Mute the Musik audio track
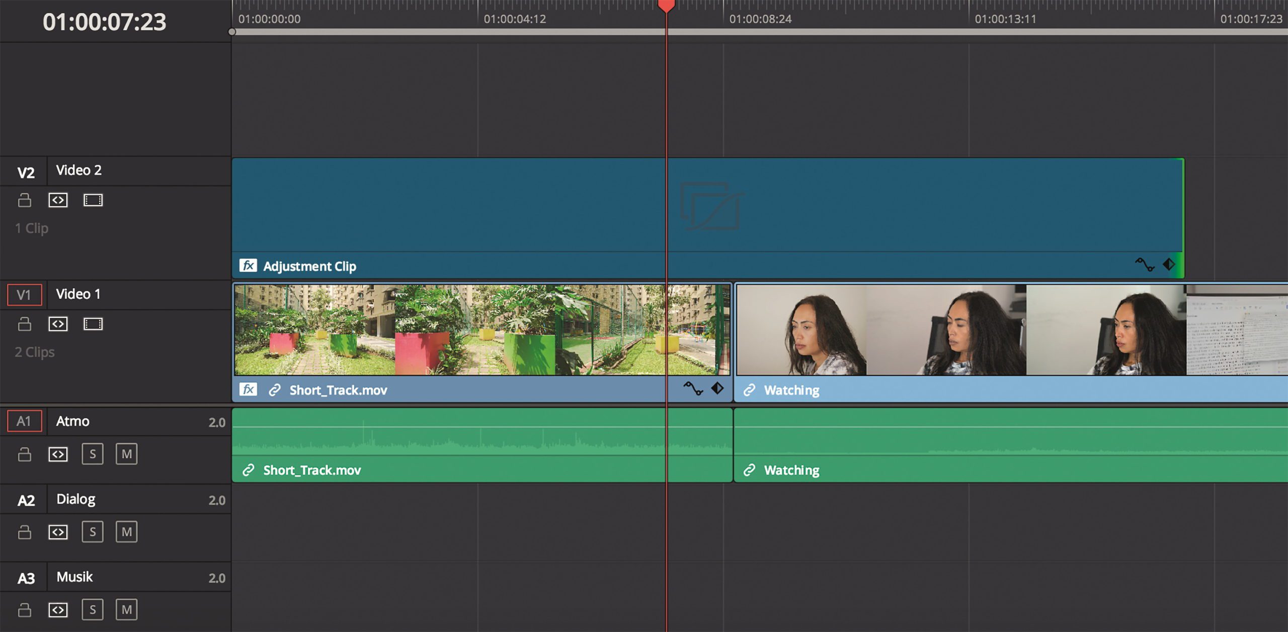Screen dimensions: 1288x632 126,610
